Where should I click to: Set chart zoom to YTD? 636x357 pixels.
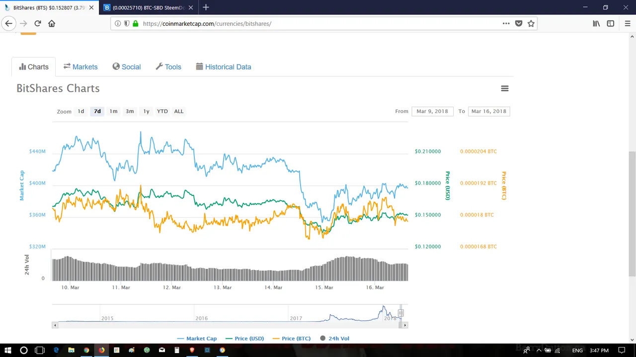(x=162, y=111)
